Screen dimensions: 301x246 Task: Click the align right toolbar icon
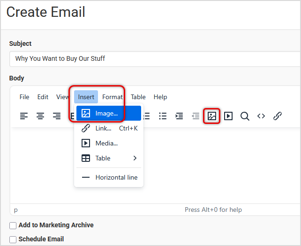click(57, 116)
